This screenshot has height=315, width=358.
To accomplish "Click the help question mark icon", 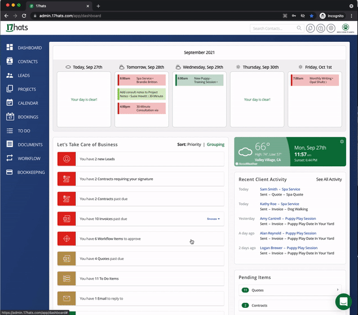I will [321, 28].
